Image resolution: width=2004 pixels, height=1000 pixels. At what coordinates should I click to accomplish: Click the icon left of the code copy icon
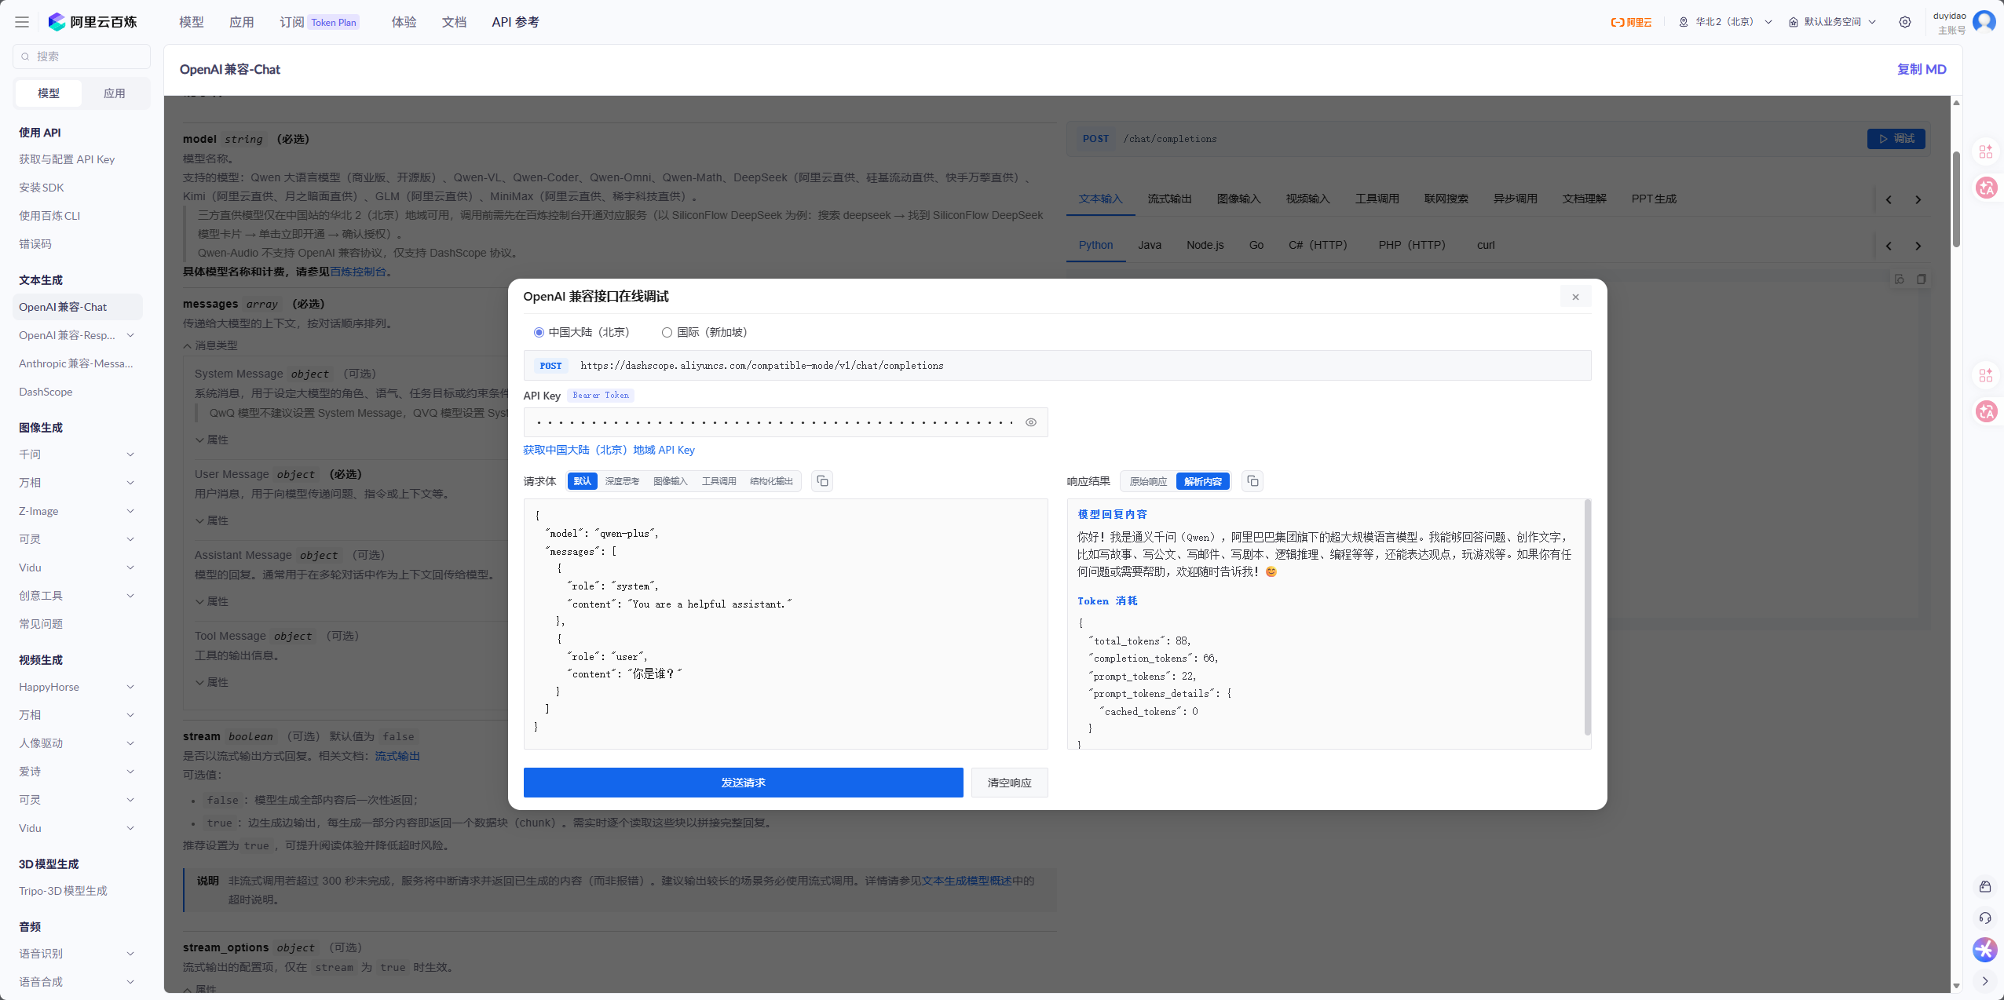[1900, 279]
